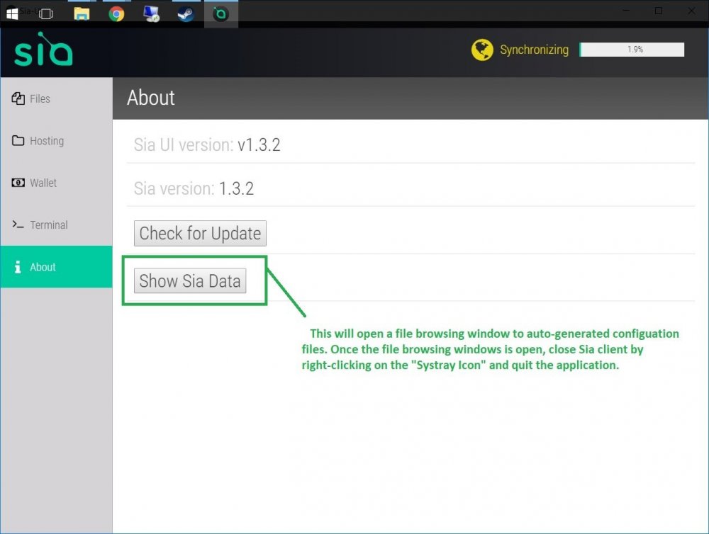Click the About info icon
The height and width of the screenshot is (534, 709).
point(18,267)
